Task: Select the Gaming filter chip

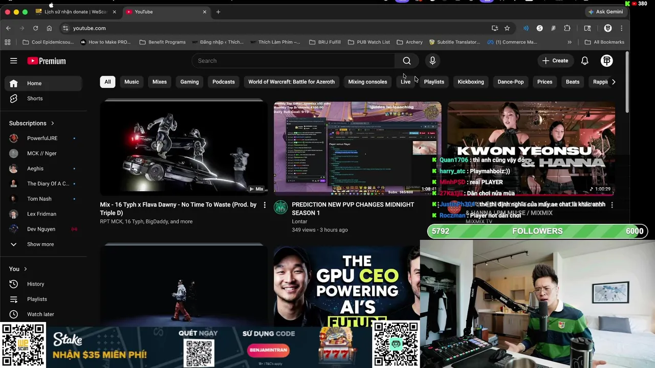Action: 189,82
